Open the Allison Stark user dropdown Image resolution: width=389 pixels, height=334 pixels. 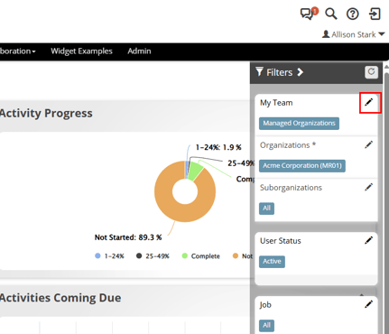point(354,34)
